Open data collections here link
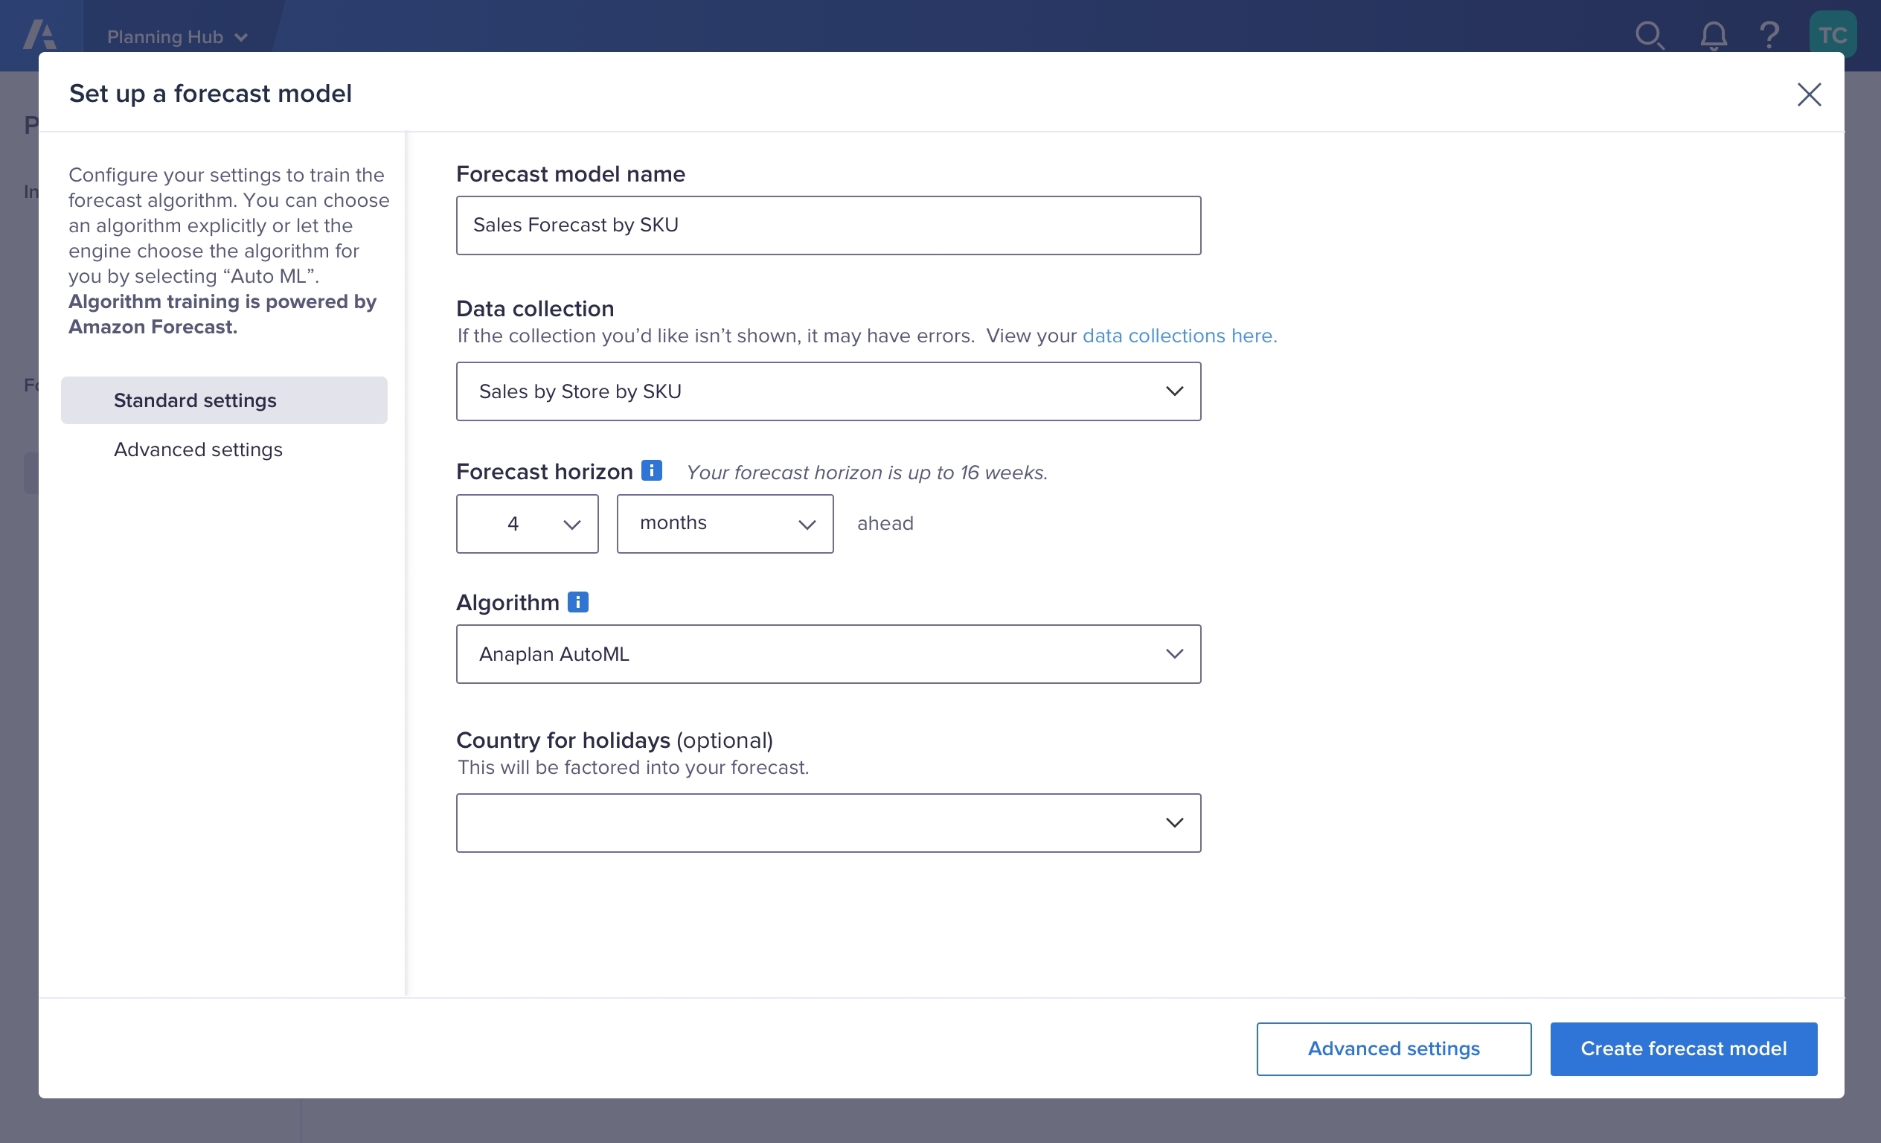Viewport: 1881px width, 1143px height. 1179,336
